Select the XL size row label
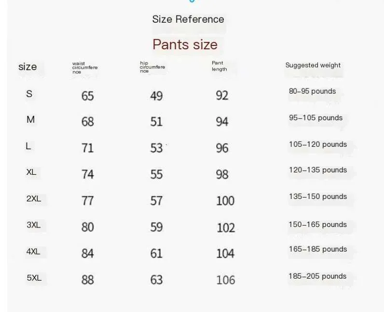 pyautogui.click(x=31, y=172)
